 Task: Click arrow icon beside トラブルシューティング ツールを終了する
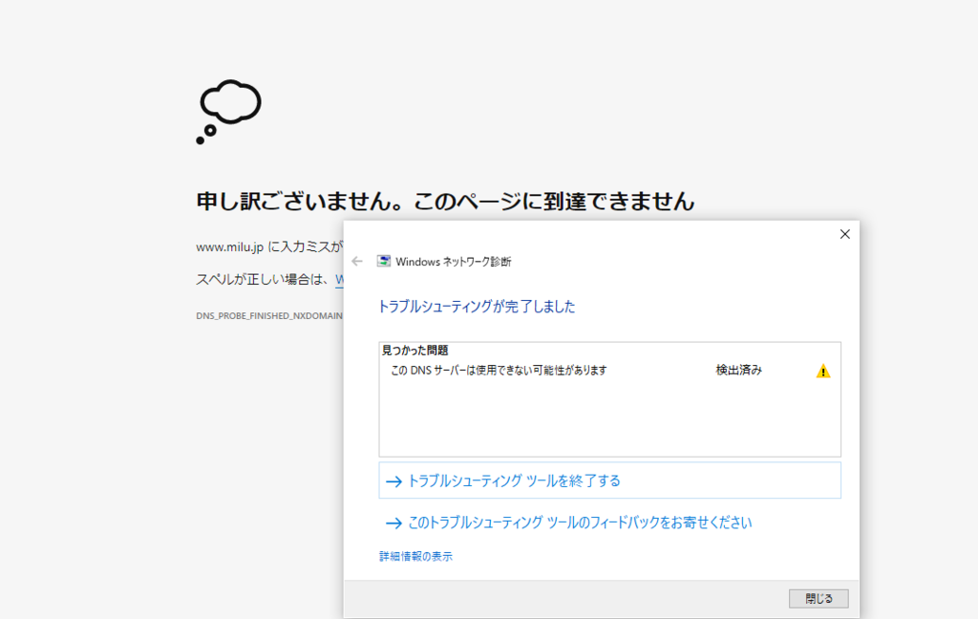(393, 481)
